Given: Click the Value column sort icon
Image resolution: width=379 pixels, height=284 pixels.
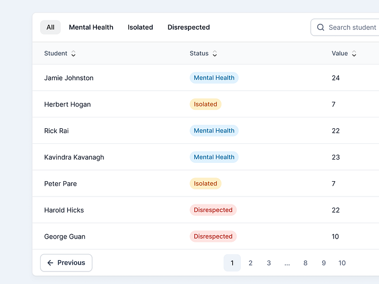Looking at the screenshot, I should (x=354, y=54).
